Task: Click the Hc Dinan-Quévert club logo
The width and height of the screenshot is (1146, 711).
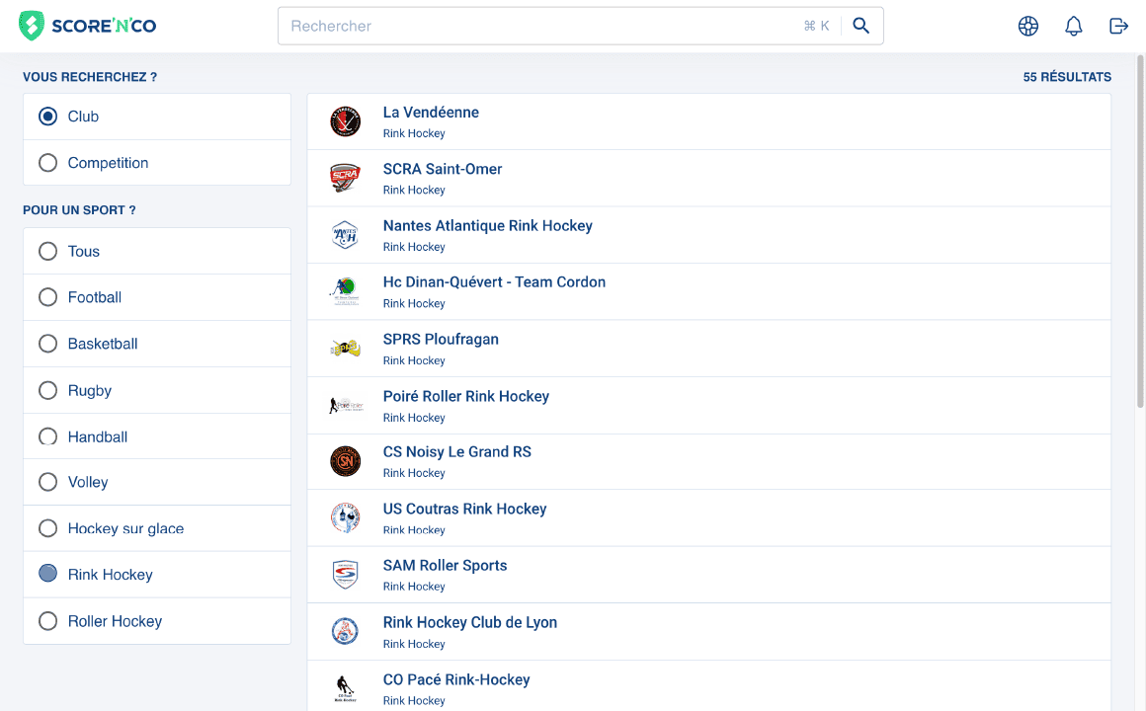Action: point(345,290)
